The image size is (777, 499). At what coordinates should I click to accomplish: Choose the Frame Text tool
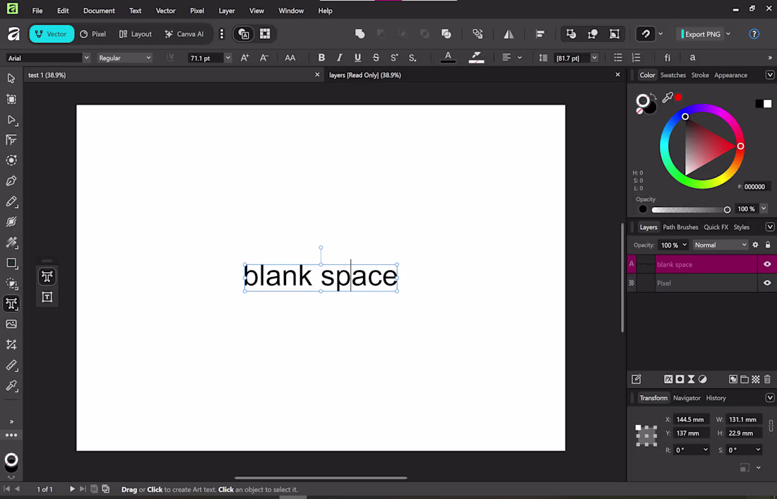(47, 297)
